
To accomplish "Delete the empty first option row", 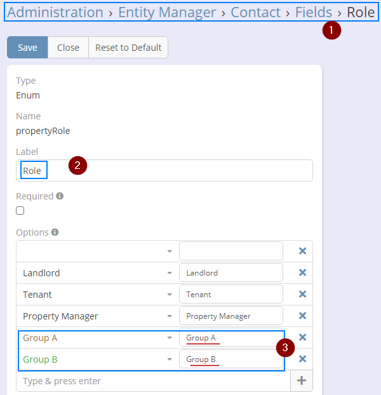I will [x=302, y=251].
